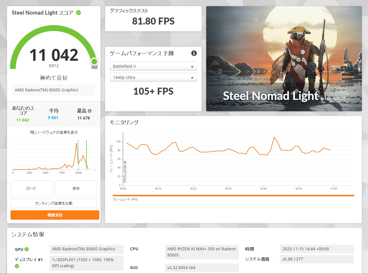Click the info icon next to ゲームパフォーマンス予測
Image resolution: width=368 pixels, height=274 pixels.
[x=194, y=53]
